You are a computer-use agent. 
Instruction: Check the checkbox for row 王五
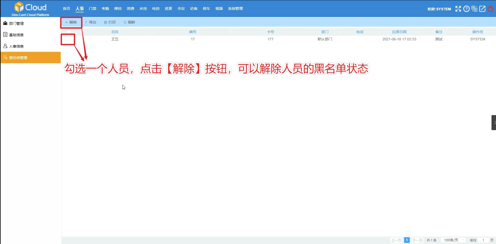point(68,39)
